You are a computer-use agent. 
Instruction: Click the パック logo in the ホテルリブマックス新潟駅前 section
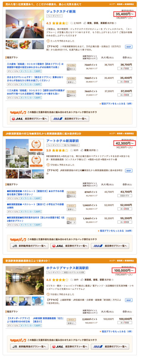tap(18, 340)
